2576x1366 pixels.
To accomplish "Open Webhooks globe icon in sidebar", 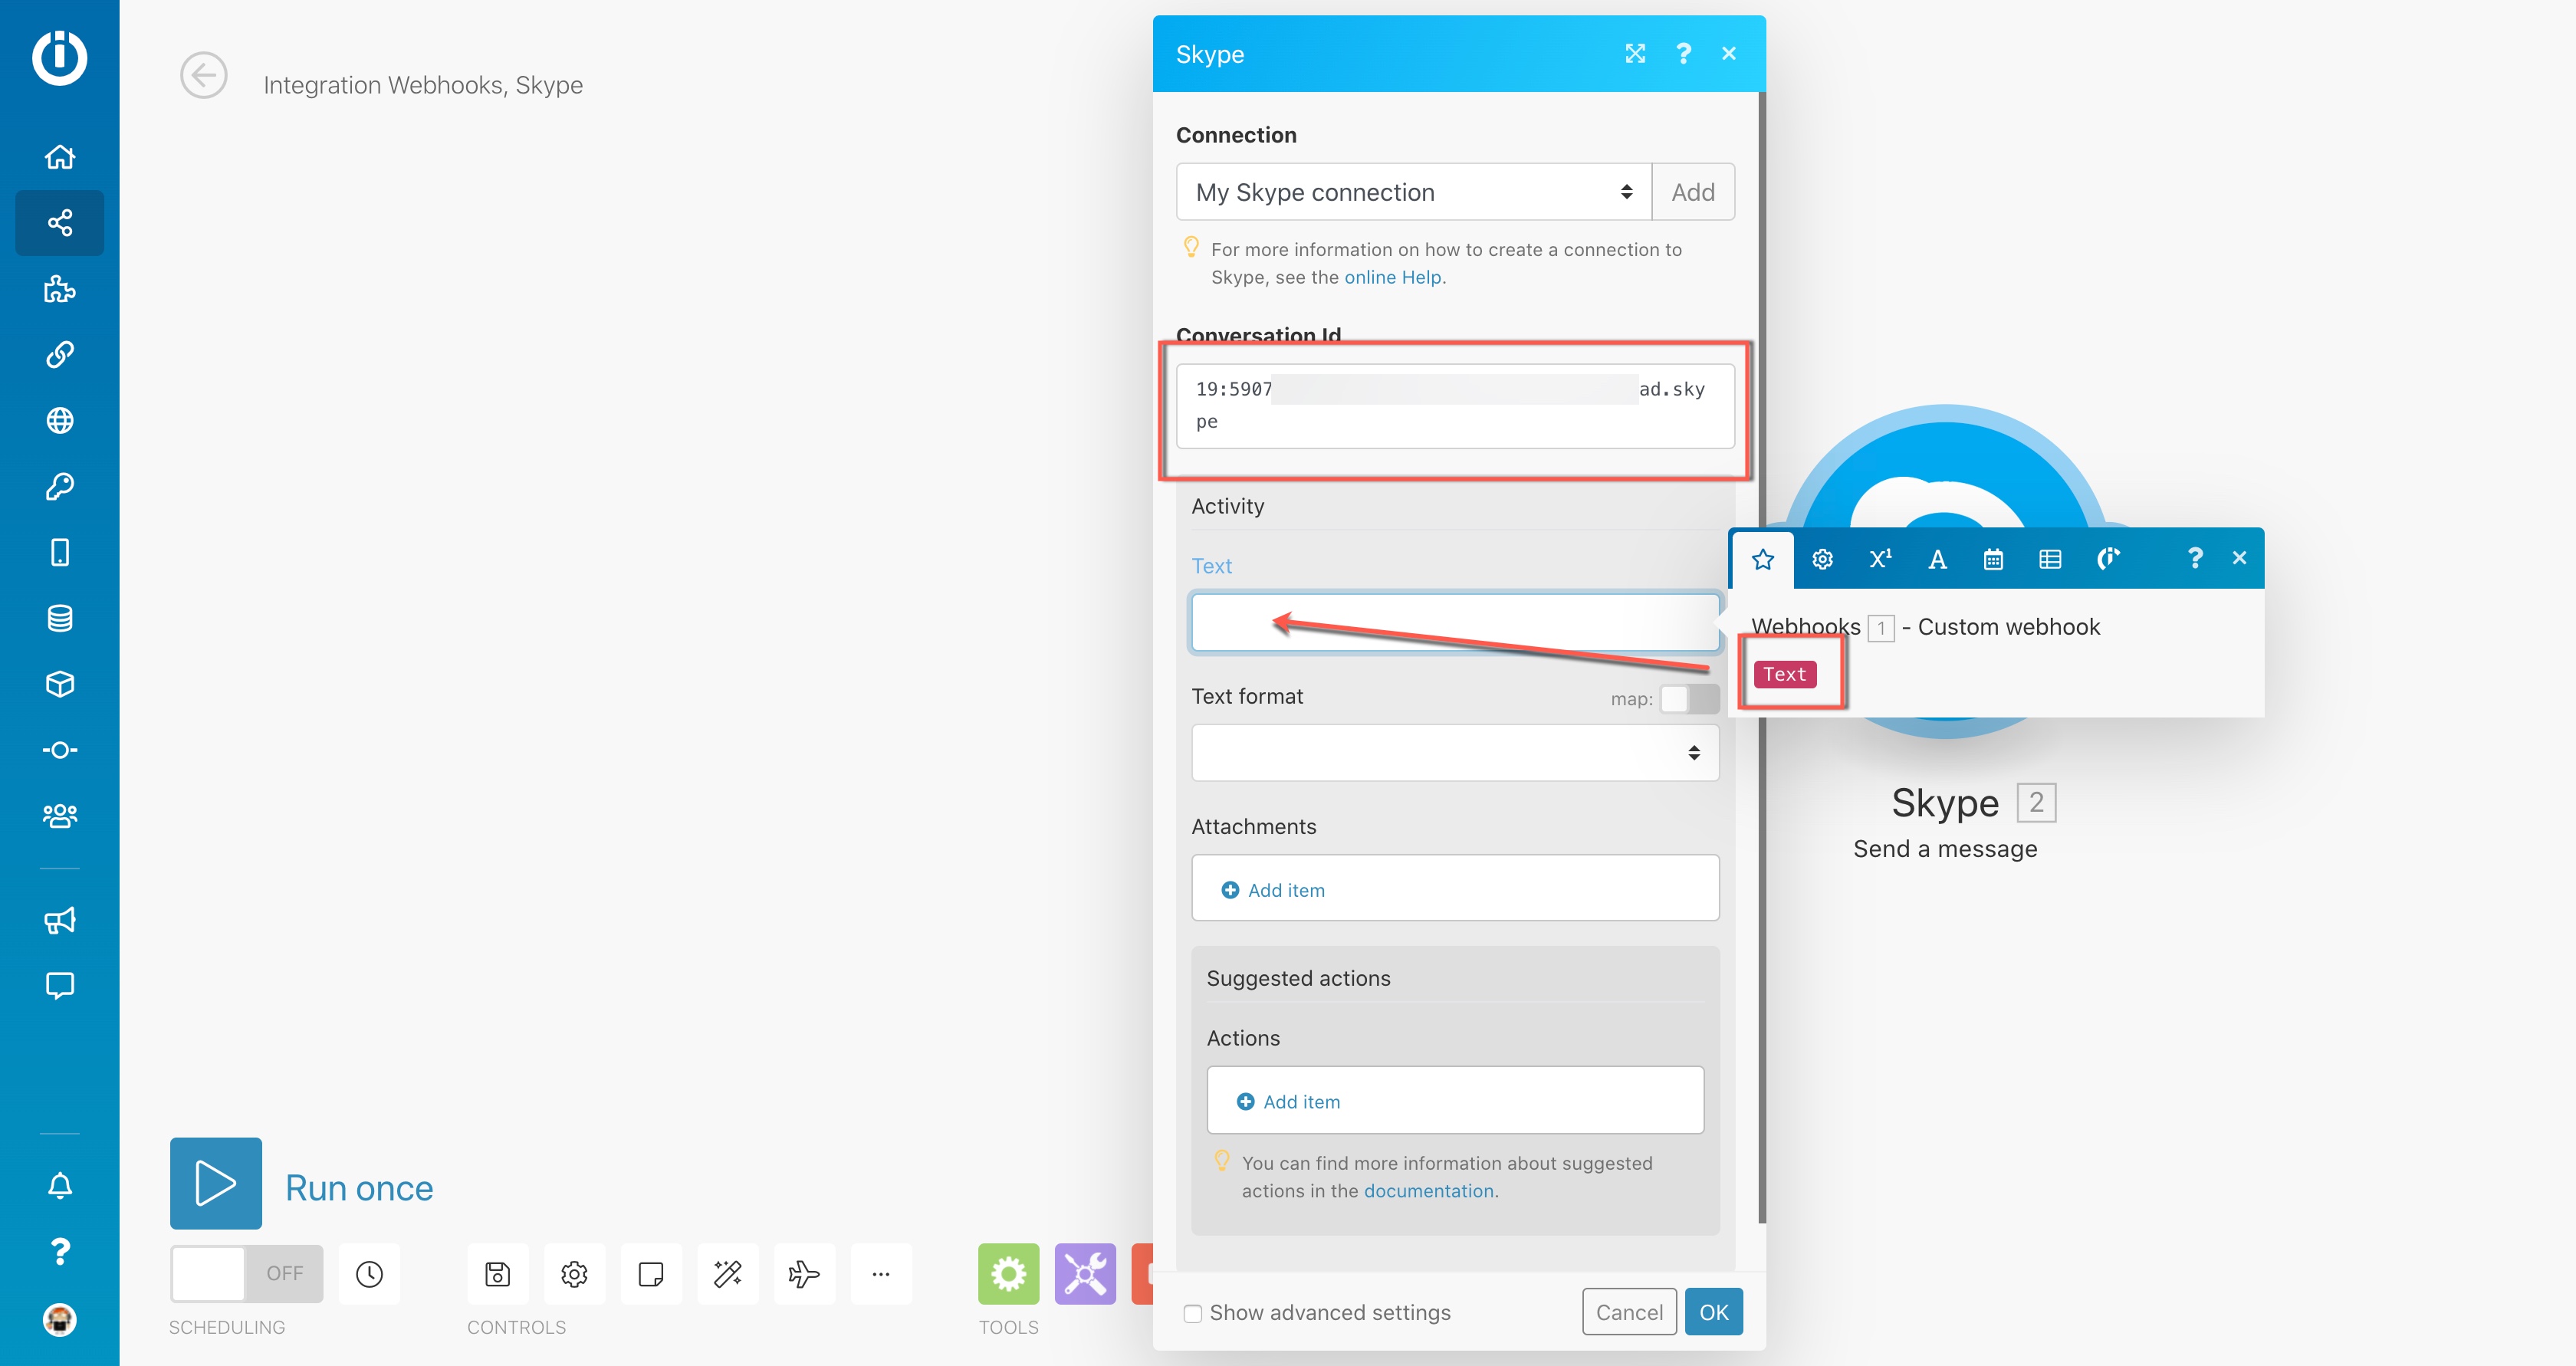I will (60, 420).
